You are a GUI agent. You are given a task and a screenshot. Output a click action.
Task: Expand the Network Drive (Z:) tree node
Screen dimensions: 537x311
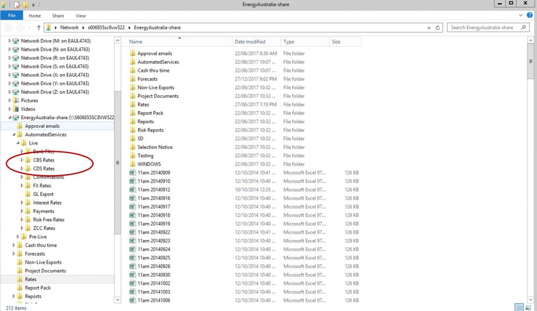pyautogui.click(x=10, y=92)
